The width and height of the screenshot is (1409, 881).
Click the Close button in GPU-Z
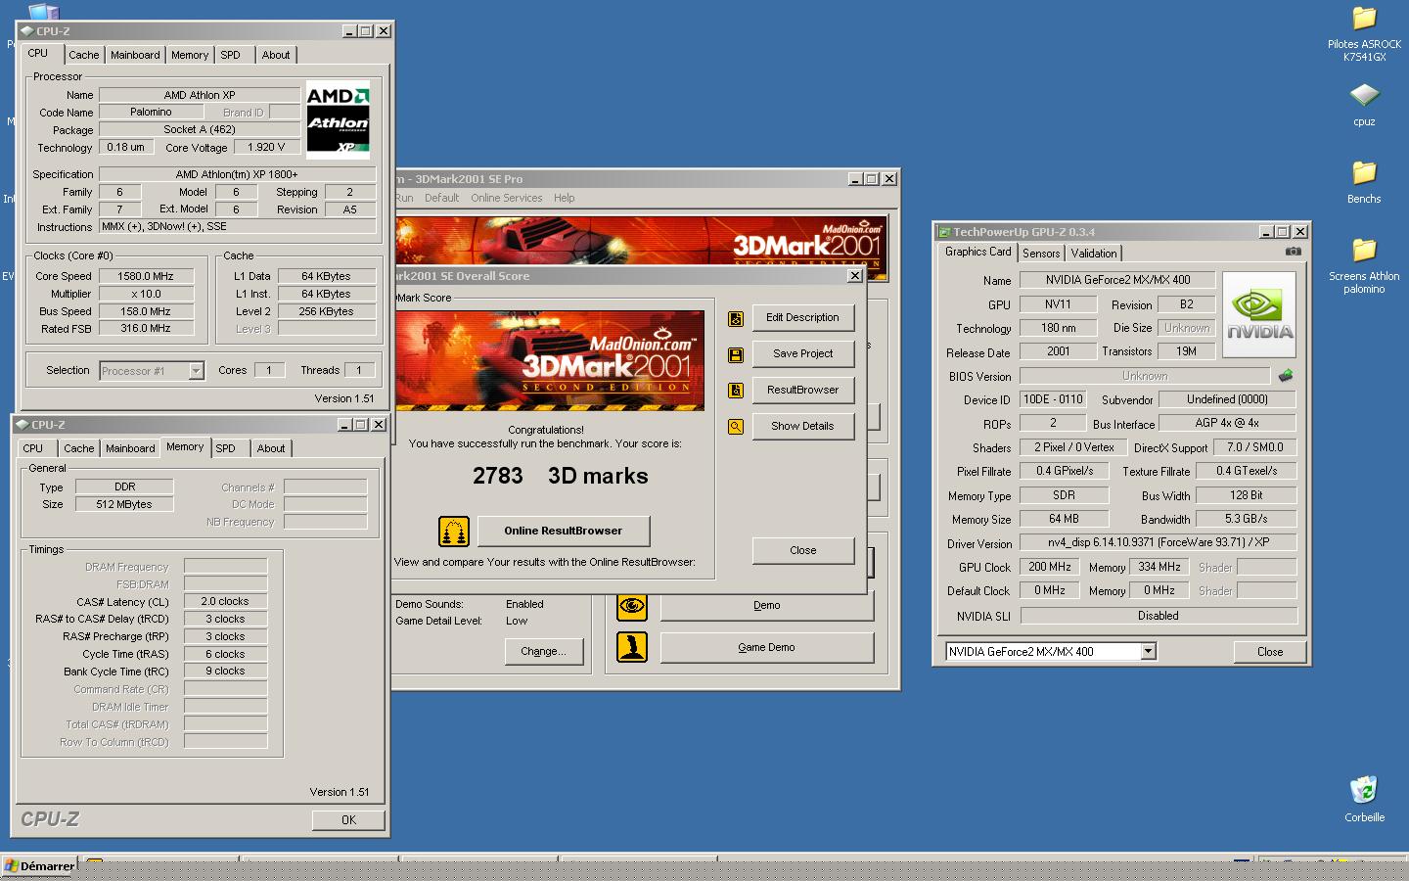click(1269, 652)
